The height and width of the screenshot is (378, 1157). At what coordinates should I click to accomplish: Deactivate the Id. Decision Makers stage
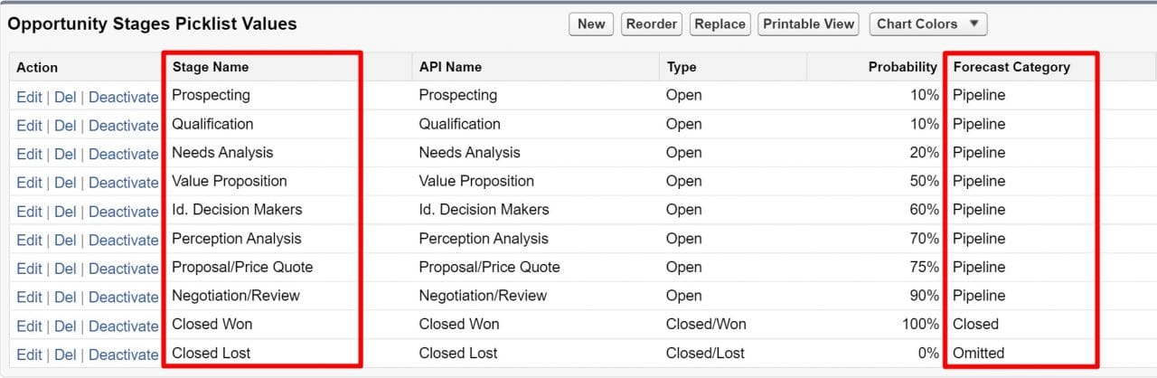click(123, 212)
